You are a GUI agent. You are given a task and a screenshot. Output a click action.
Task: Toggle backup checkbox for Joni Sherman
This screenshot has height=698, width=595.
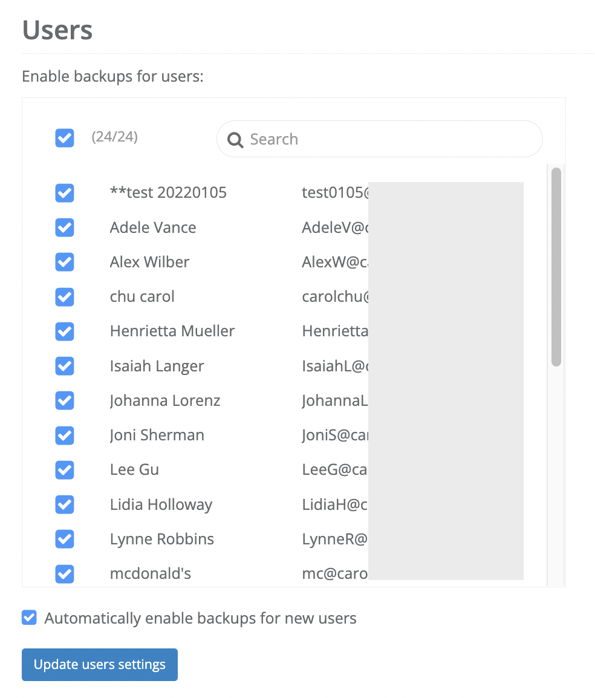click(x=65, y=435)
